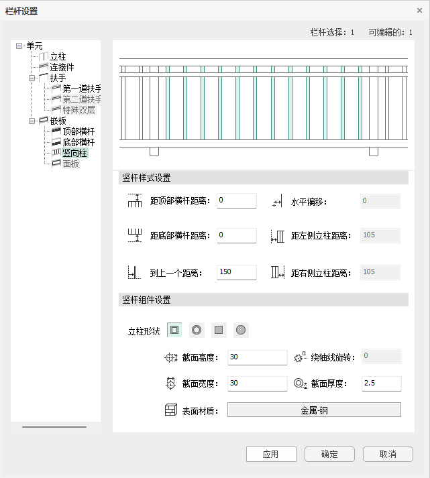
Task: Click the 第二道扶手 rail icon
Action: point(56,99)
